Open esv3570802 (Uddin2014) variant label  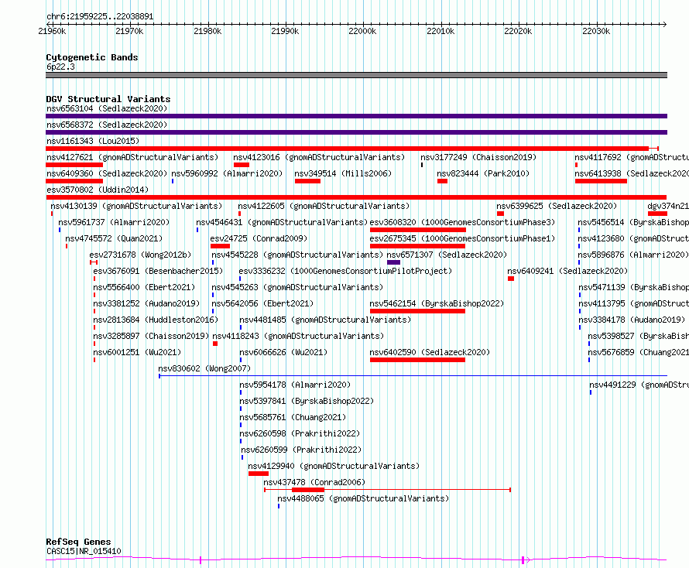(x=98, y=190)
